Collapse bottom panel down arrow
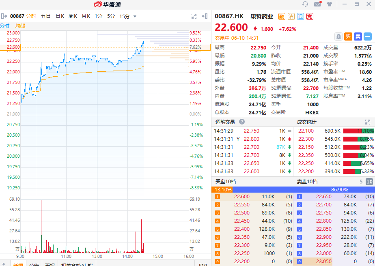Screen dimensions: 375x266 click(4, 264)
